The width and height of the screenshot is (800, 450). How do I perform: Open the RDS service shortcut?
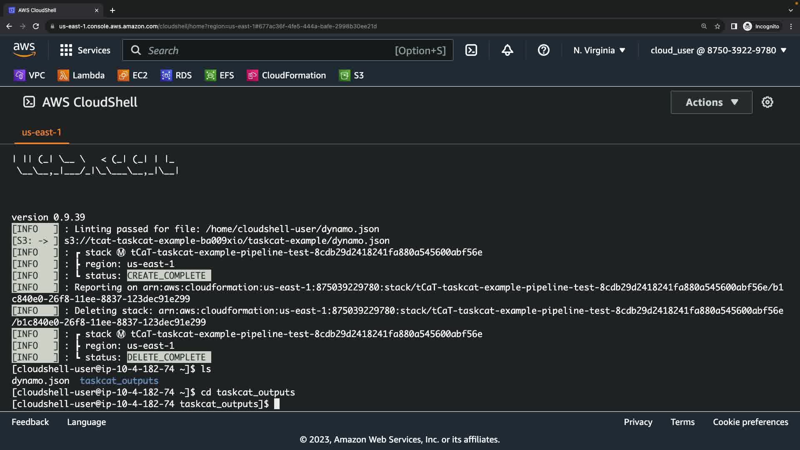(x=176, y=75)
